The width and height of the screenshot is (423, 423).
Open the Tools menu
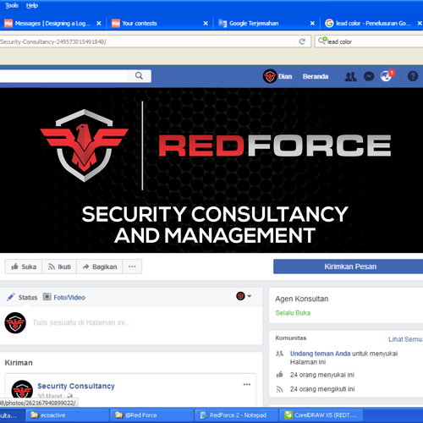coord(12,5)
